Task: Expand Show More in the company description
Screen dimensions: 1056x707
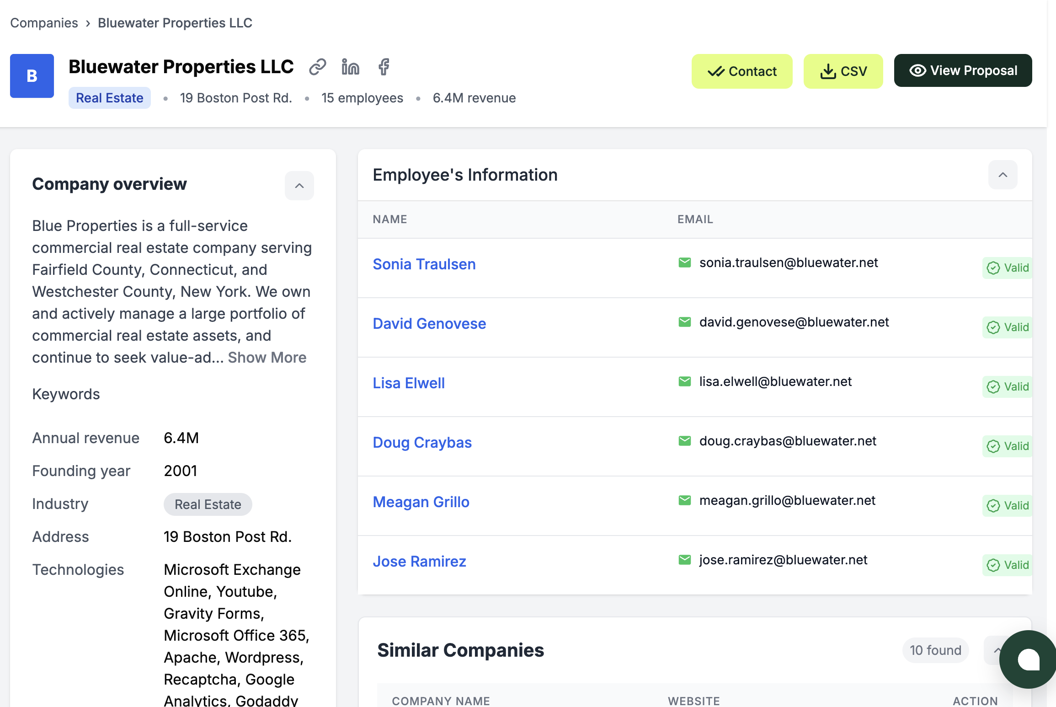Action: pyautogui.click(x=267, y=357)
